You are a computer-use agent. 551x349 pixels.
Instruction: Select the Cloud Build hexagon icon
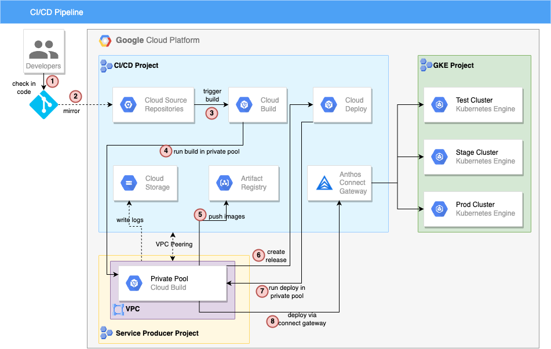[x=244, y=105]
